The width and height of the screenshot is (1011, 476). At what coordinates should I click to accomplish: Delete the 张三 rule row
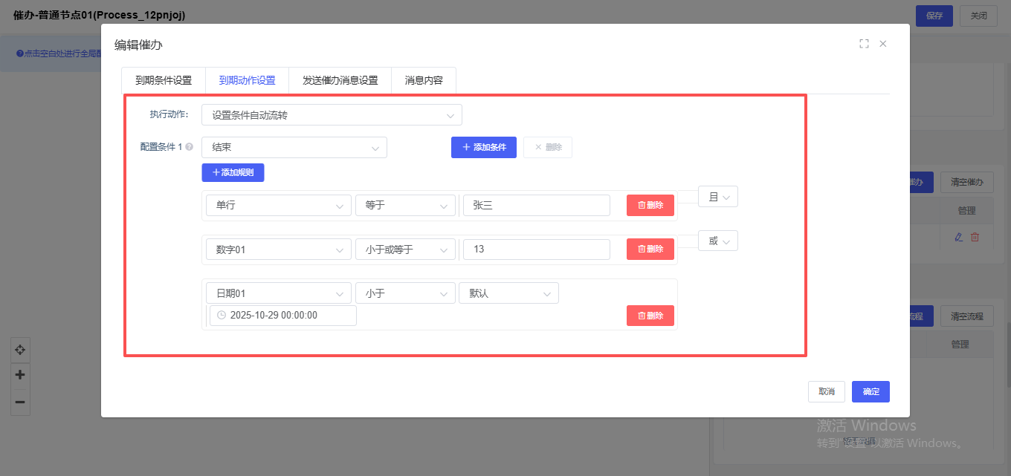650,206
